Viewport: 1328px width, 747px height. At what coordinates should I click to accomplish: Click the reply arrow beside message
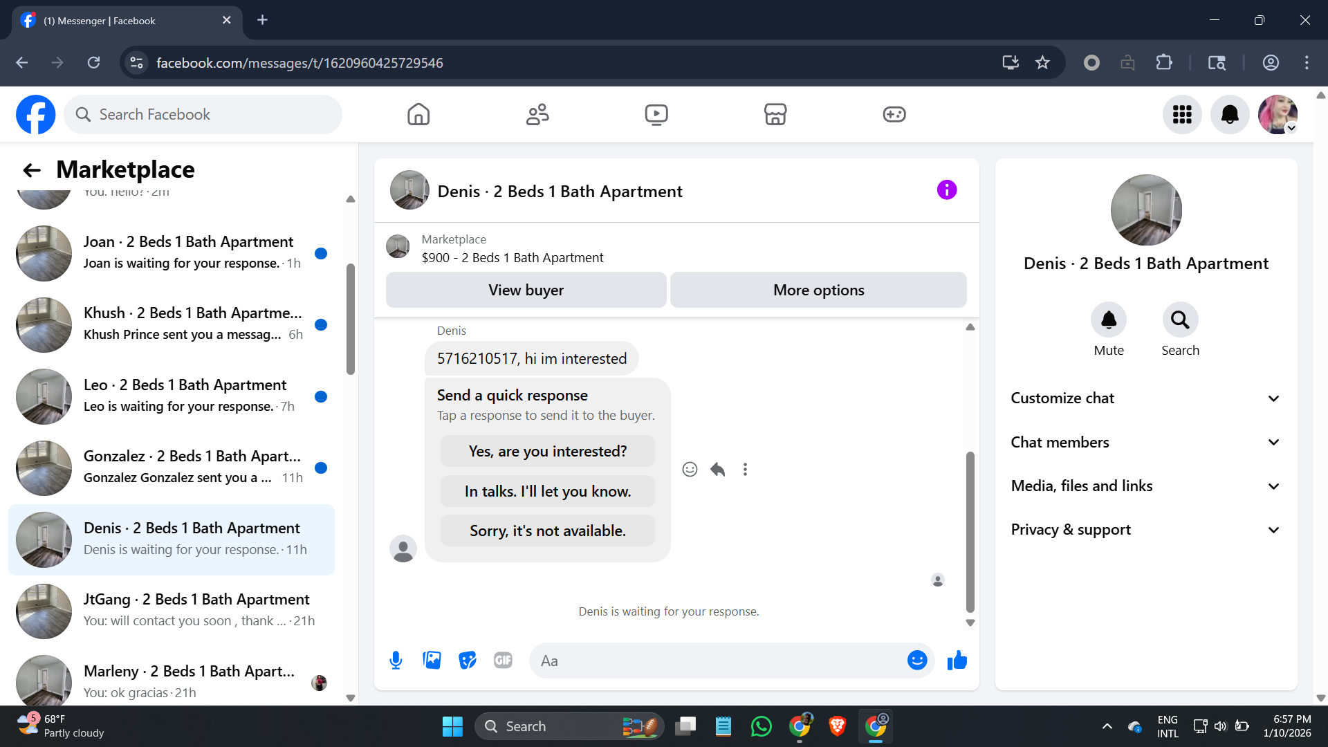coord(717,470)
